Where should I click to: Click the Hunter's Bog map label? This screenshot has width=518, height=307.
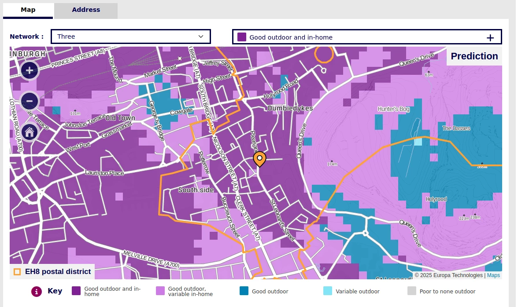tap(393, 109)
